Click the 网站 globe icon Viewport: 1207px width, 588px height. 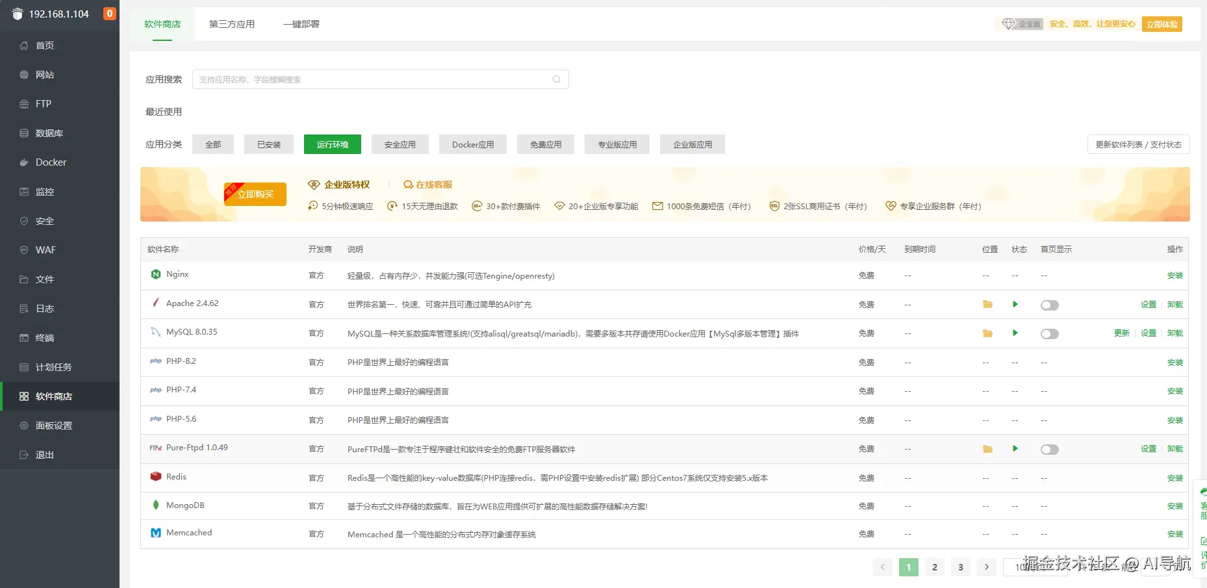[x=24, y=75]
